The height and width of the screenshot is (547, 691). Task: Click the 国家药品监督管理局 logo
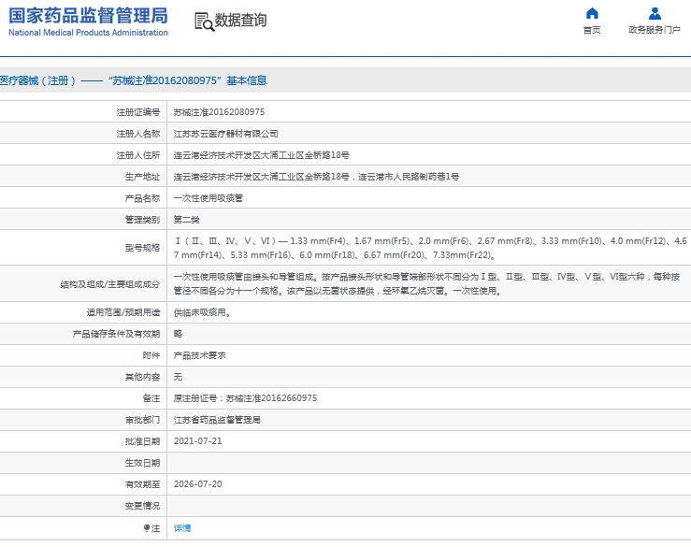[88, 16]
